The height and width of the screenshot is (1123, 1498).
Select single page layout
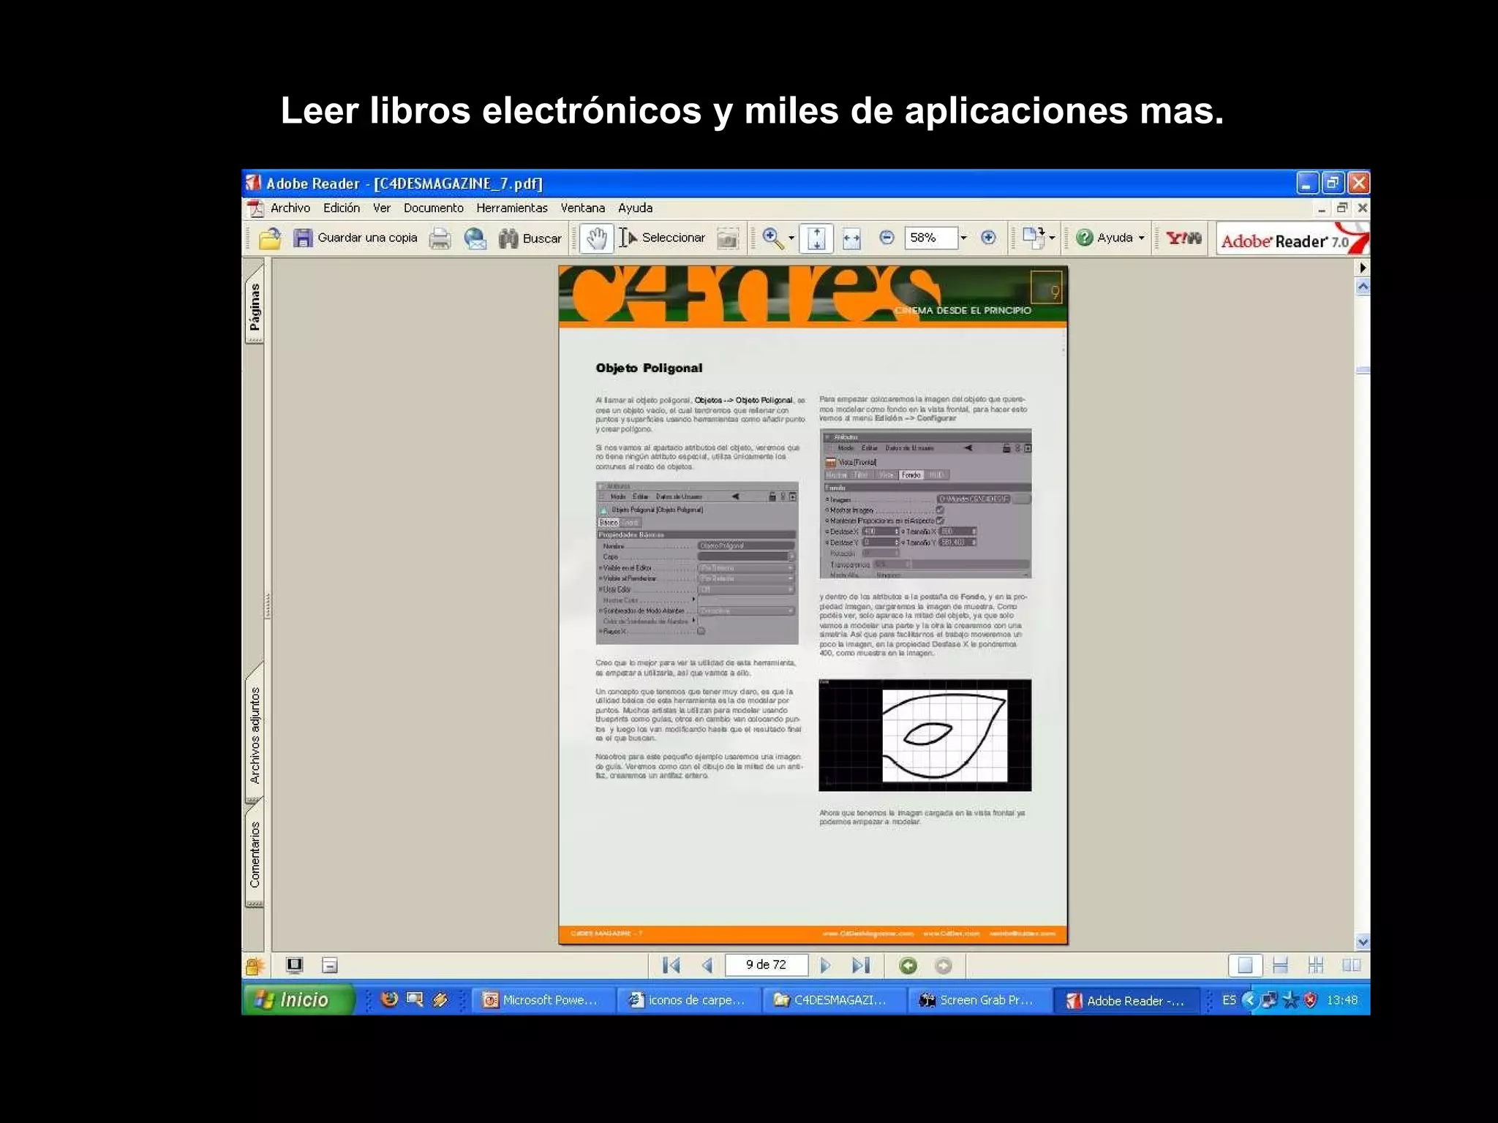point(1245,966)
